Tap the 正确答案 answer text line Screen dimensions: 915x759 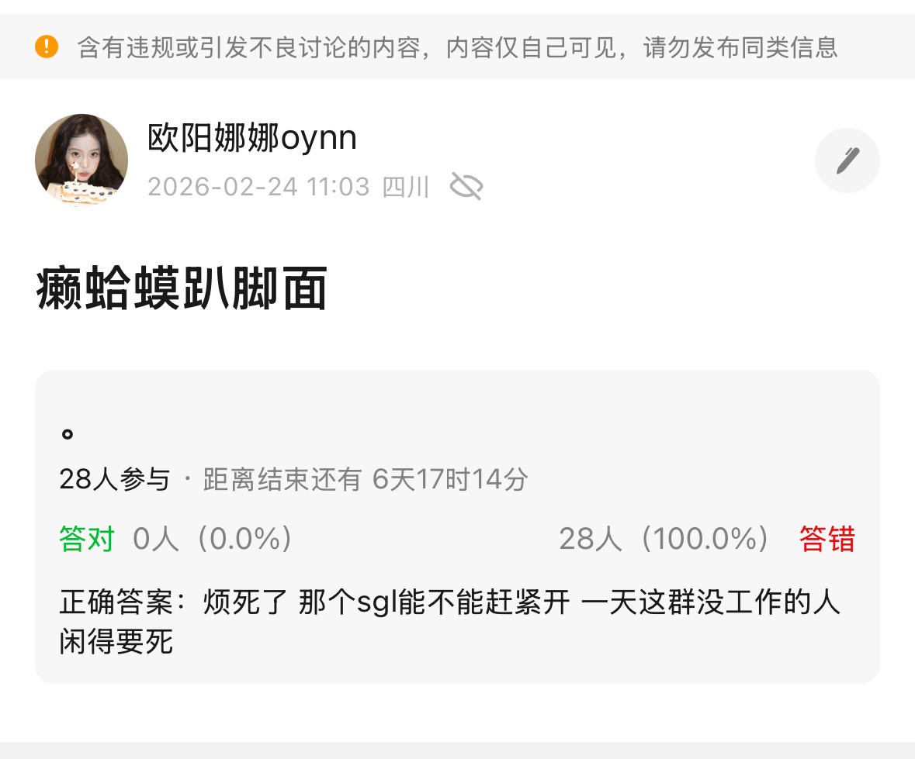point(449,602)
